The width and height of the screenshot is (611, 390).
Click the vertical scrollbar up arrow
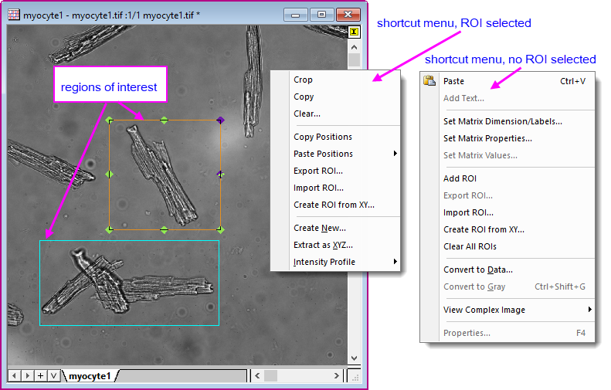pyautogui.click(x=354, y=46)
